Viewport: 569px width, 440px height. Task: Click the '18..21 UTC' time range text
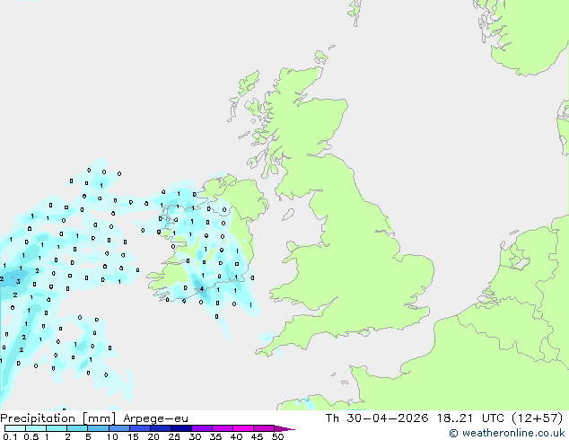tap(470, 418)
